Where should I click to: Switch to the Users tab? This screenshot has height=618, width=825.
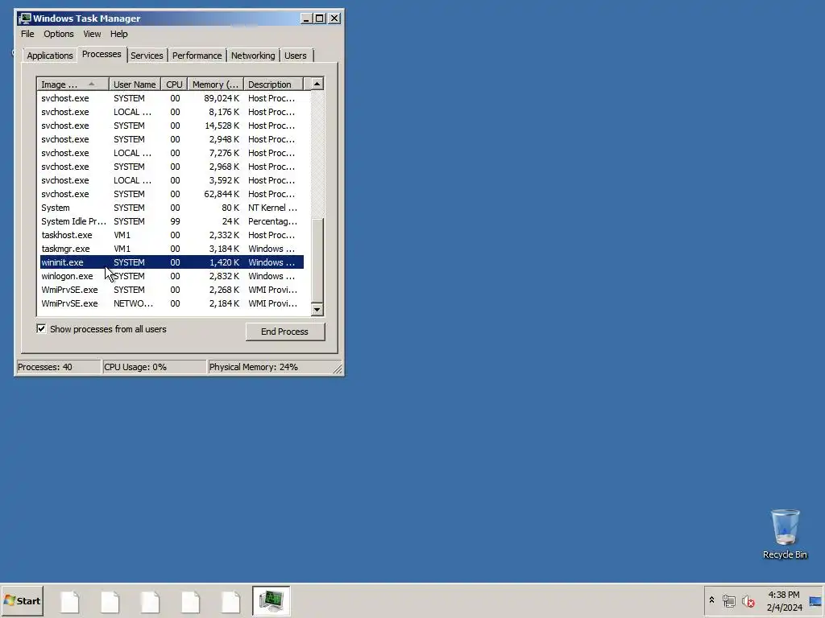tap(295, 56)
